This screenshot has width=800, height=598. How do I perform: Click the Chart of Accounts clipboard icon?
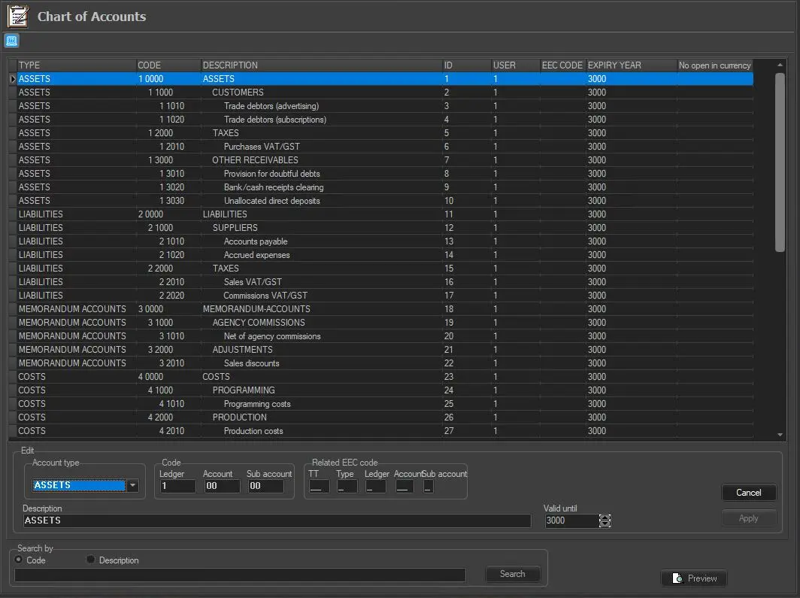point(17,16)
